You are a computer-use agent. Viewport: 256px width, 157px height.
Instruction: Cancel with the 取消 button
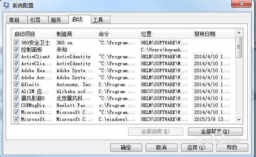[161, 147]
